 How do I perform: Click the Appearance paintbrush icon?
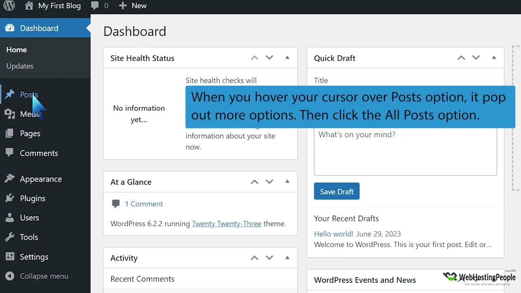(x=10, y=179)
